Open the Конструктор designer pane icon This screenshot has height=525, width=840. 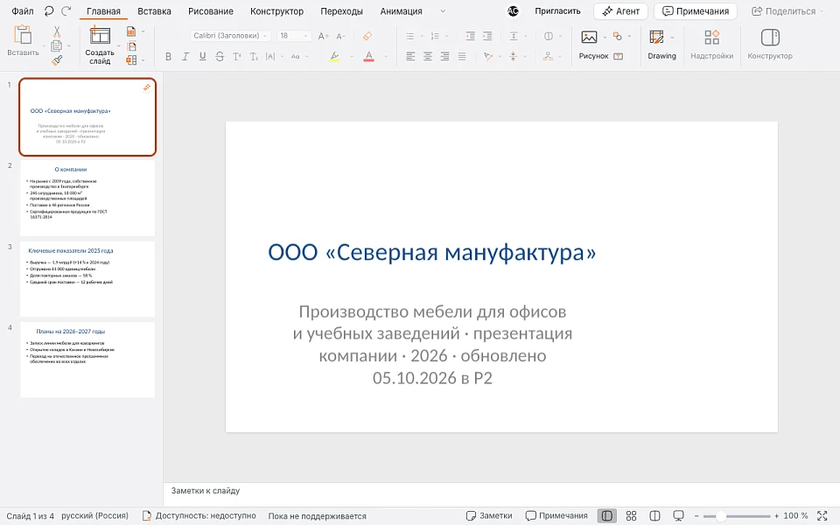click(770, 37)
